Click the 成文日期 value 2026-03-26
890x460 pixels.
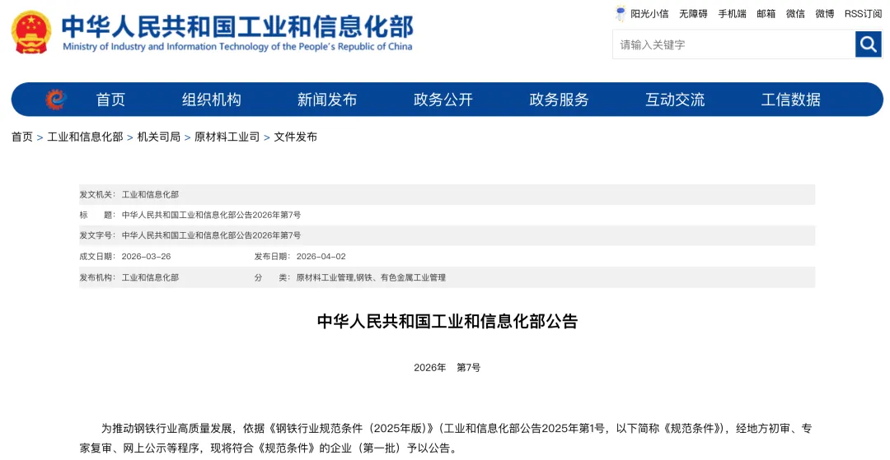click(147, 256)
